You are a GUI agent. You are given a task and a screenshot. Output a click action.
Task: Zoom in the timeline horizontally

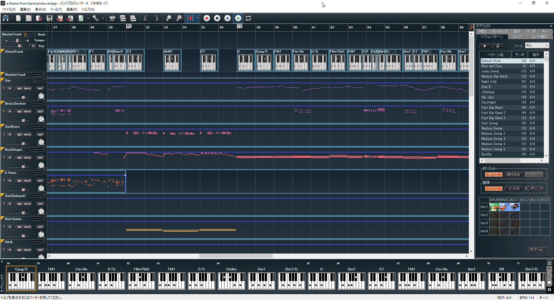[x=179, y=18]
